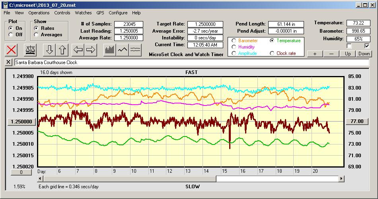This screenshot has height=199, width=378.
Task: Click the zigzag line graph icon
Action: 123,50
